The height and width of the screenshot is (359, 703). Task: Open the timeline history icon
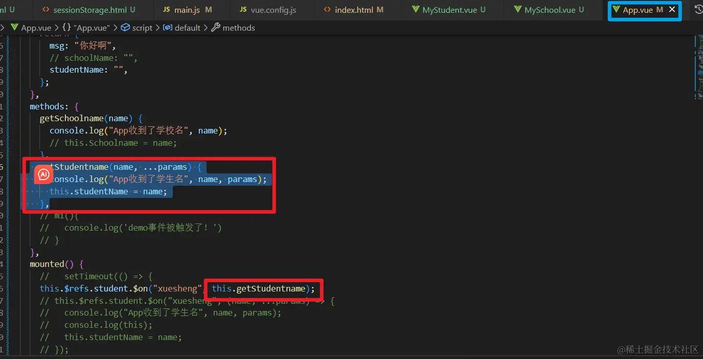click(698, 9)
